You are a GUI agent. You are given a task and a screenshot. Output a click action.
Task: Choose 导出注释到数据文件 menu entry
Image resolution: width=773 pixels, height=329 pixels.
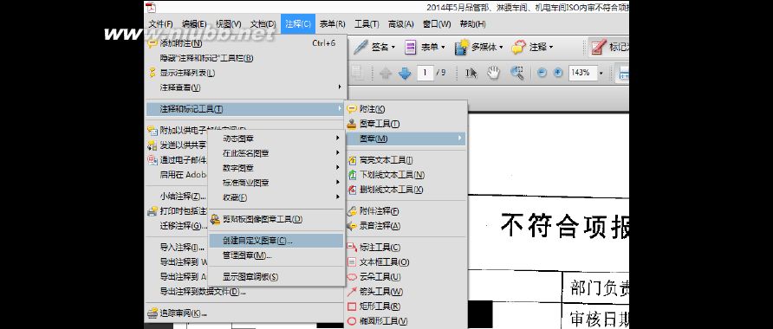[203, 291]
